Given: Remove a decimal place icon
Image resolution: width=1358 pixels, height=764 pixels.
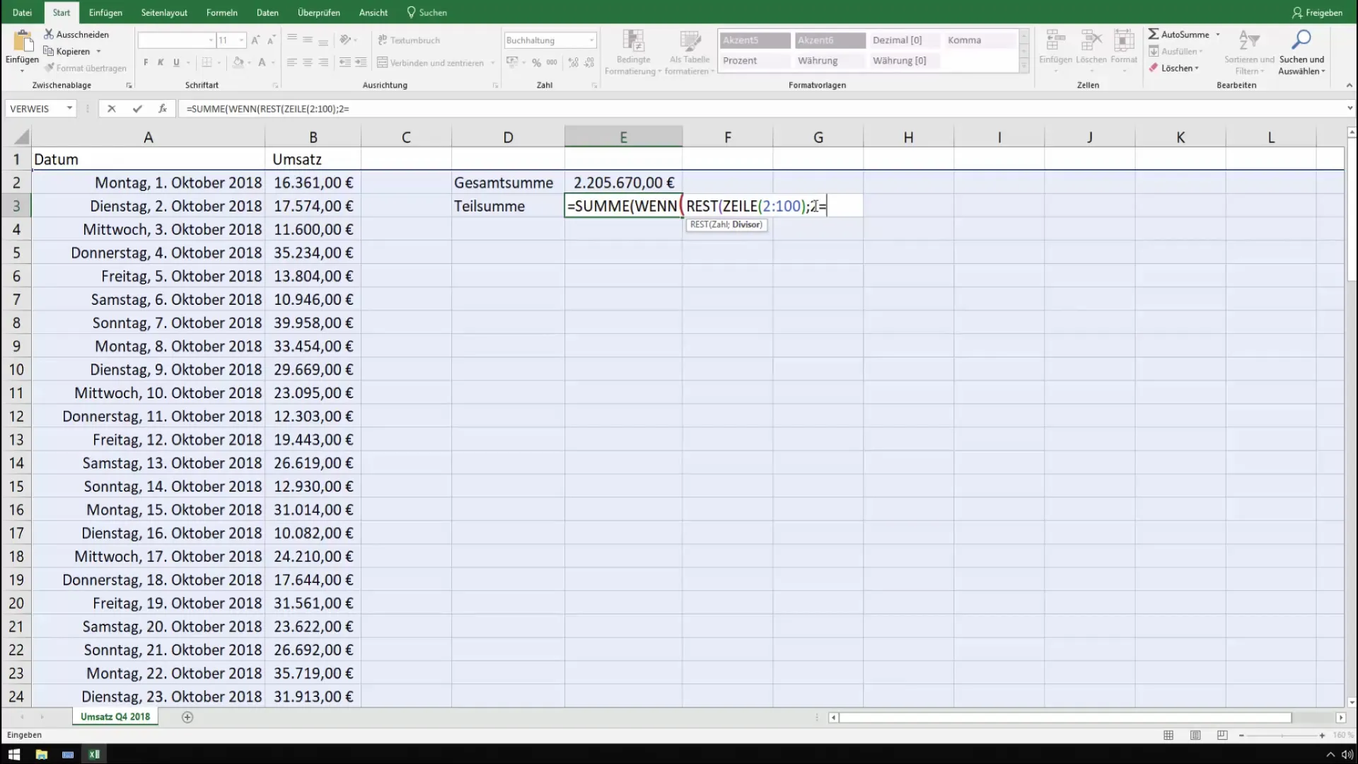Looking at the screenshot, I should click(x=588, y=62).
